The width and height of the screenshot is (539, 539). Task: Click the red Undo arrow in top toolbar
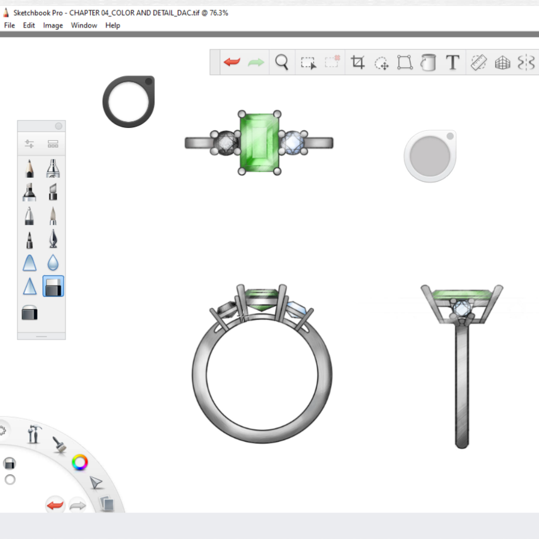tap(232, 62)
